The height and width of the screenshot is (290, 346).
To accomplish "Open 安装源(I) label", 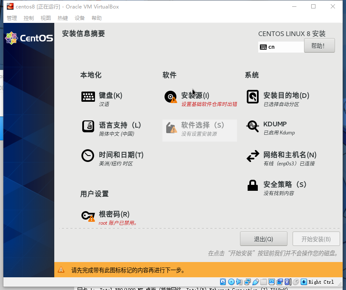I will coord(195,95).
